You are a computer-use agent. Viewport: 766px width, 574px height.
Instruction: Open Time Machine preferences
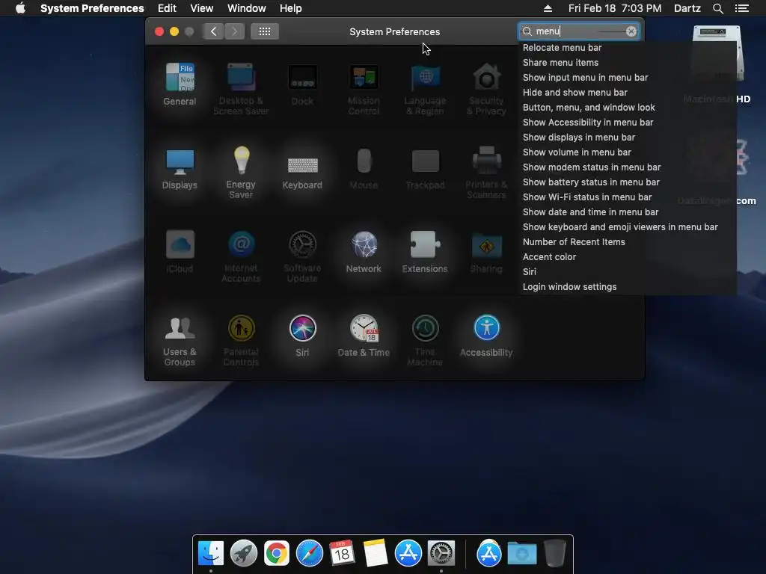425,340
